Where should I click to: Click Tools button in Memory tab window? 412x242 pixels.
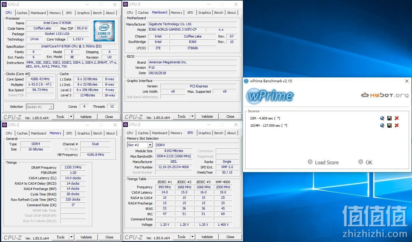pos(61,237)
